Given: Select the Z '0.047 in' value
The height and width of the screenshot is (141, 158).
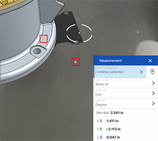Looking at the screenshot, I should click(x=113, y=137).
